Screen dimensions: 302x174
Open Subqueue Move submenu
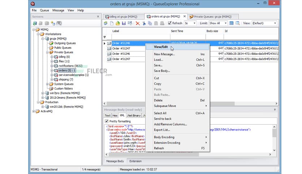[178, 106]
